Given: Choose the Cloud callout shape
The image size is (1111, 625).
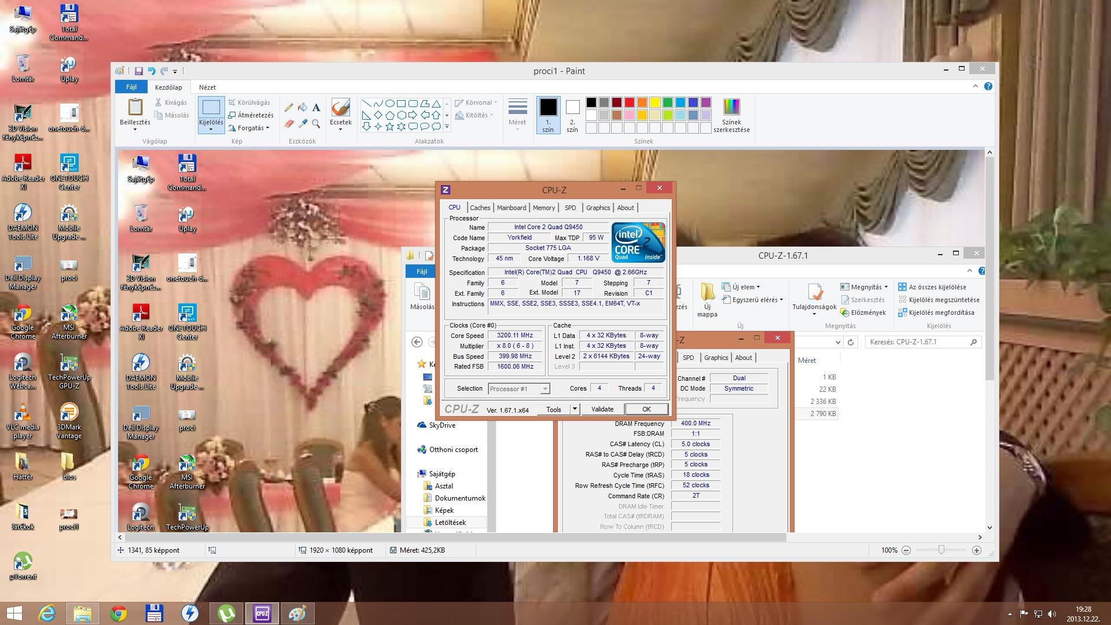Looking at the screenshot, I should click(x=436, y=126).
